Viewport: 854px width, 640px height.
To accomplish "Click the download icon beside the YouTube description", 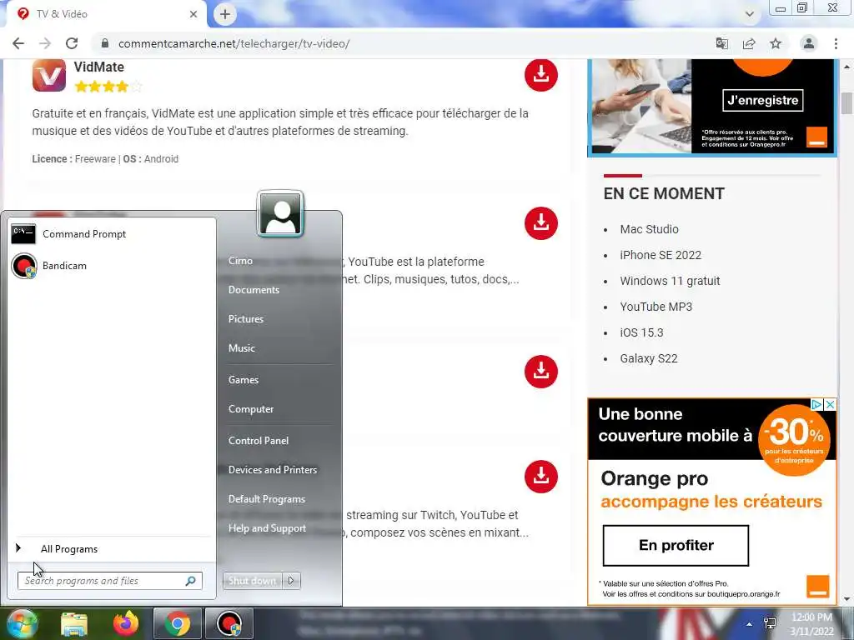I will point(540,223).
